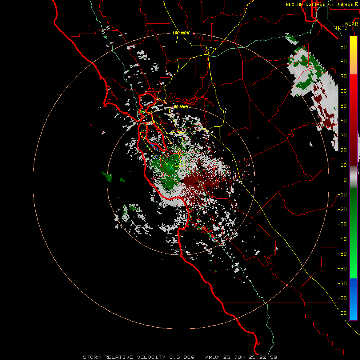The width and height of the screenshot is (360, 360).
Task: Select the positive 90 value on velocity scale
Action: [344, 47]
